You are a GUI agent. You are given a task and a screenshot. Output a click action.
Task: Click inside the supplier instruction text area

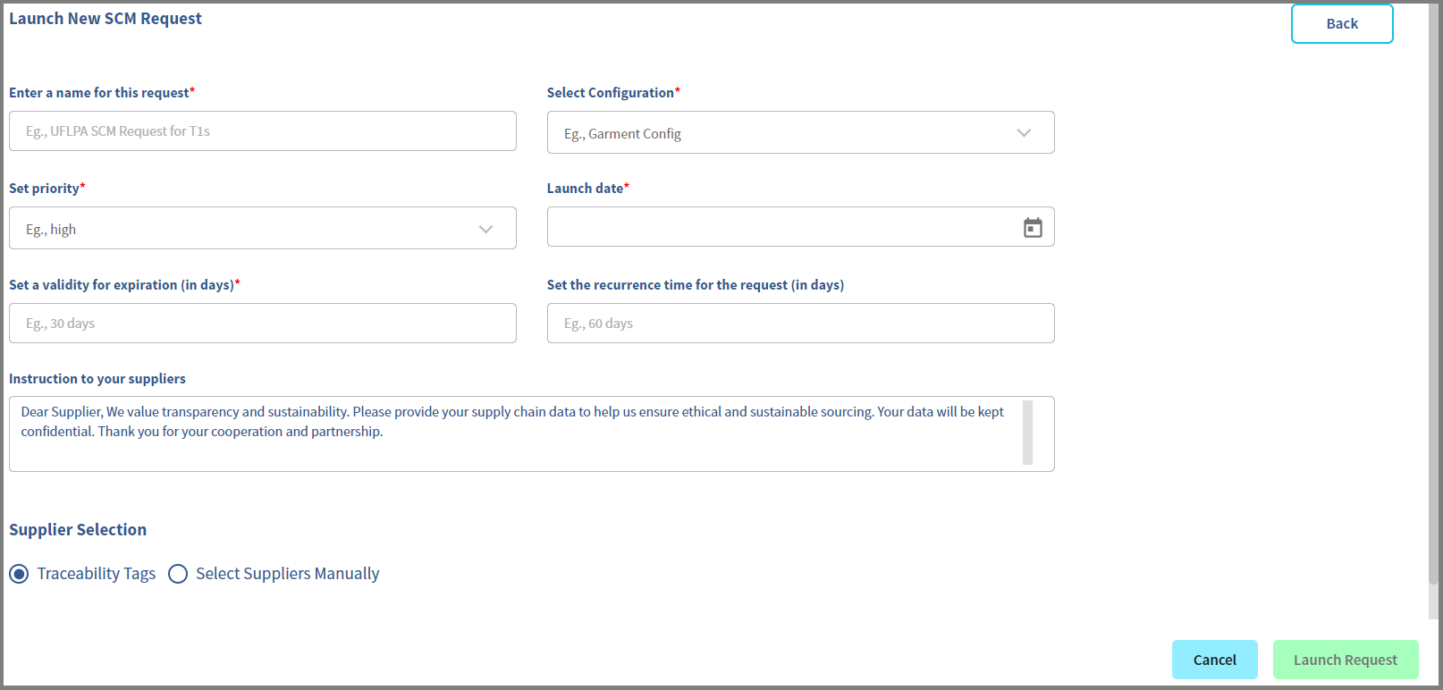tap(531, 433)
